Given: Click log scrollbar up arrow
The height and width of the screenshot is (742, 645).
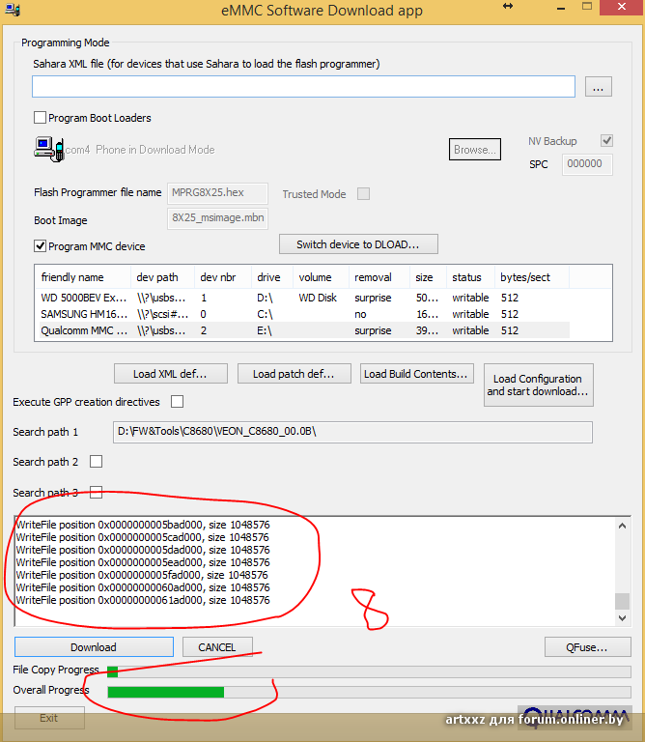Looking at the screenshot, I should (622, 526).
